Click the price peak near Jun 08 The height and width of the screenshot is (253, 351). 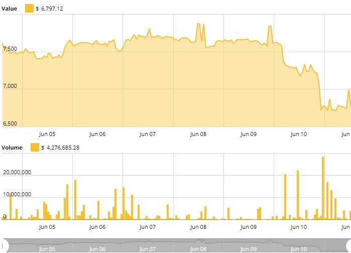(198, 24)
